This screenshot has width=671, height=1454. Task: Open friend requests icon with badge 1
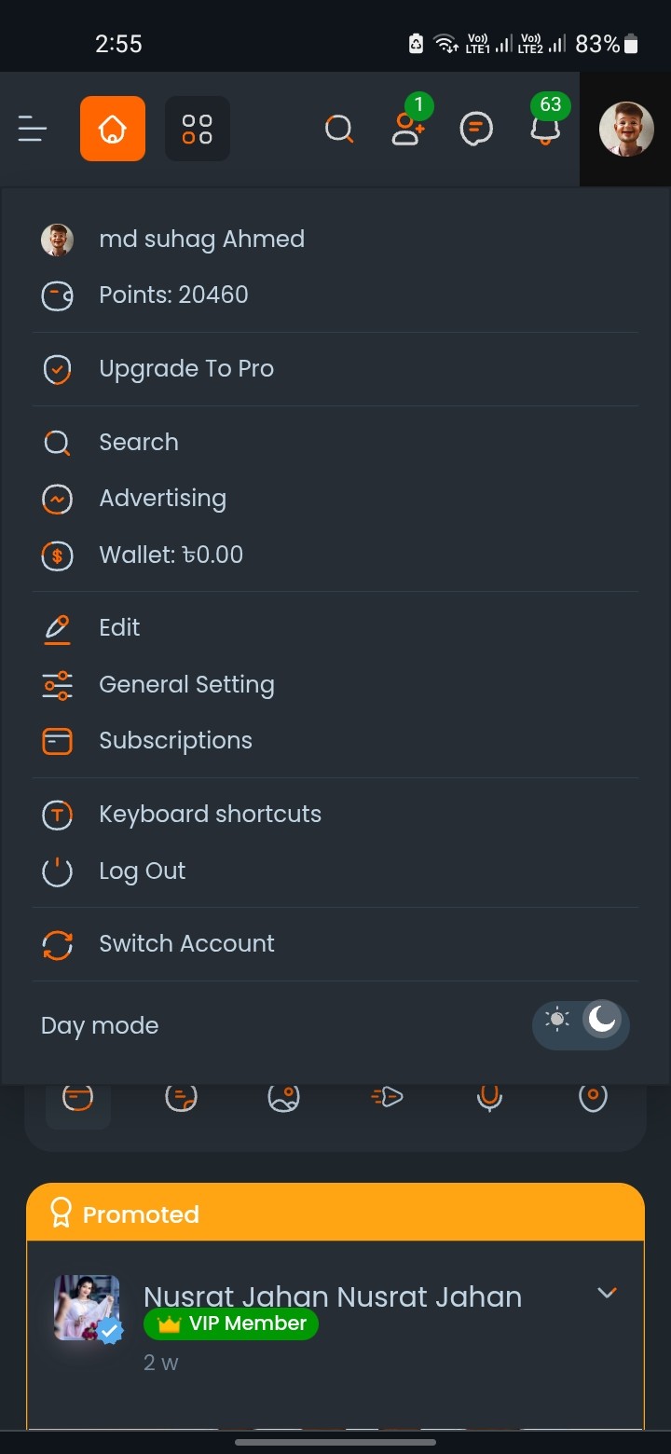tap(407, 129)
